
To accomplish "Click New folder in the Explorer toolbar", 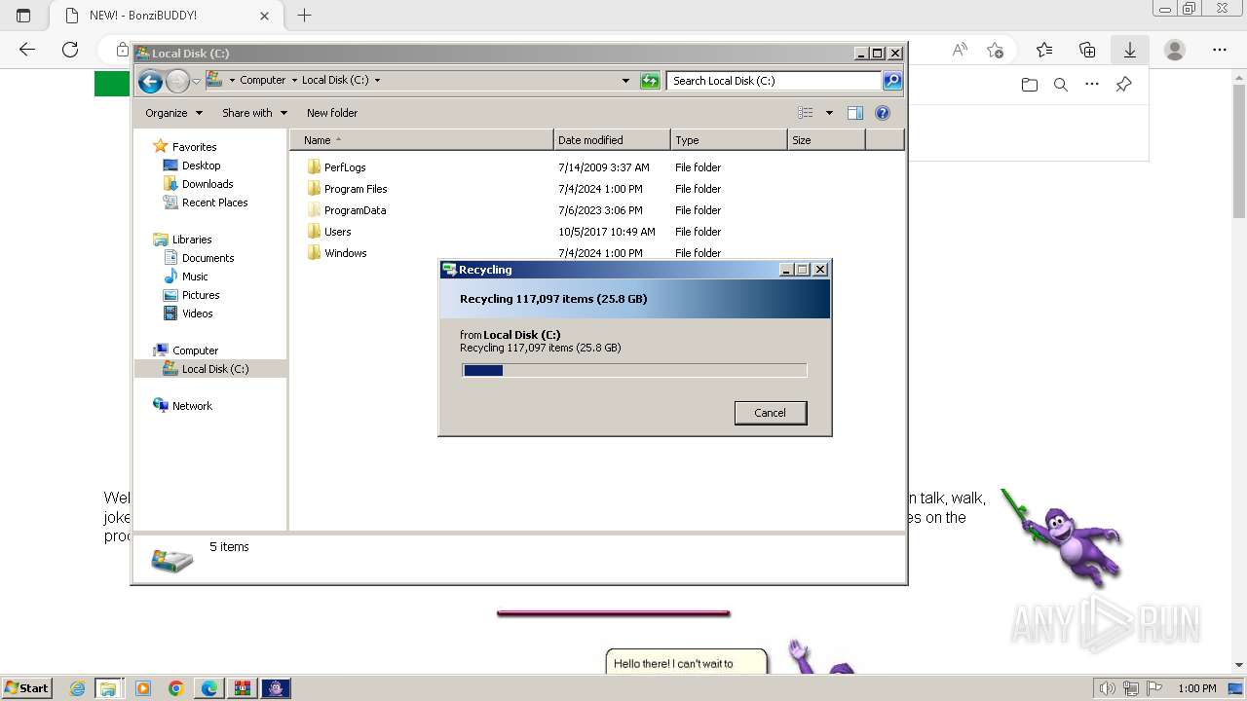I will point(332,113).
